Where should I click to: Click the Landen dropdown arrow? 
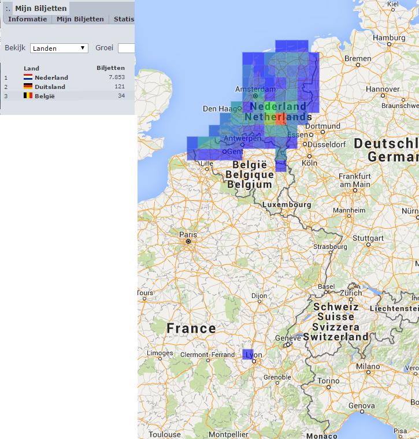pos(83,48)
